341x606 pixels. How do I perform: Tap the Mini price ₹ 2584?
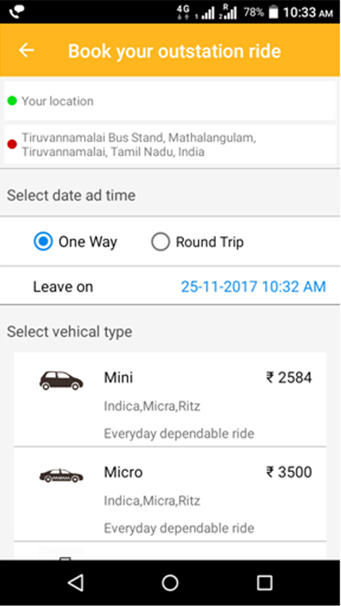pos(289,377)
